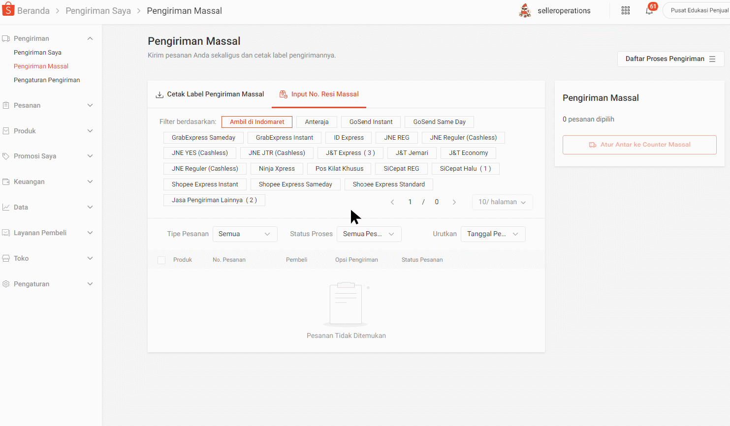Image resolution: width=730 pixels, height=426 pixels.
Task: Open the 10/halaman page size dropdown
Action: click(x=502, y=202)
